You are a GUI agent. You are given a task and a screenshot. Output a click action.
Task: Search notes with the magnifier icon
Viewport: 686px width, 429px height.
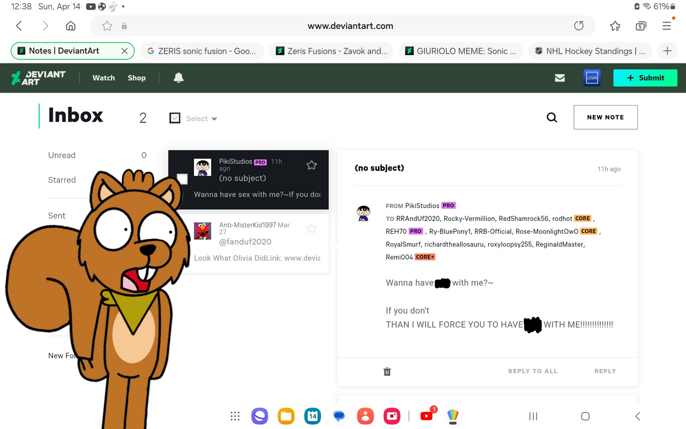point(552,117)
